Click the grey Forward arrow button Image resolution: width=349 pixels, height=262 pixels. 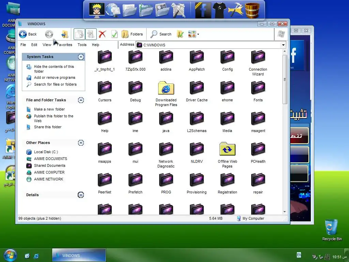click(49, 34)
